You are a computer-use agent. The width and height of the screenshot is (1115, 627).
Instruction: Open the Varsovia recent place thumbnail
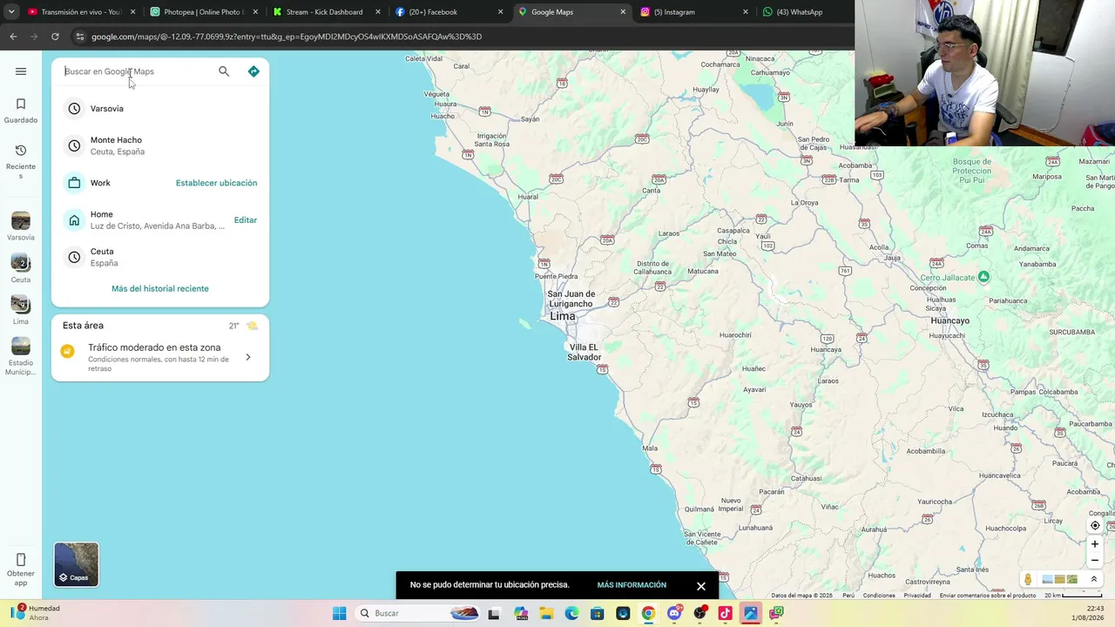(x=21, y=226)
